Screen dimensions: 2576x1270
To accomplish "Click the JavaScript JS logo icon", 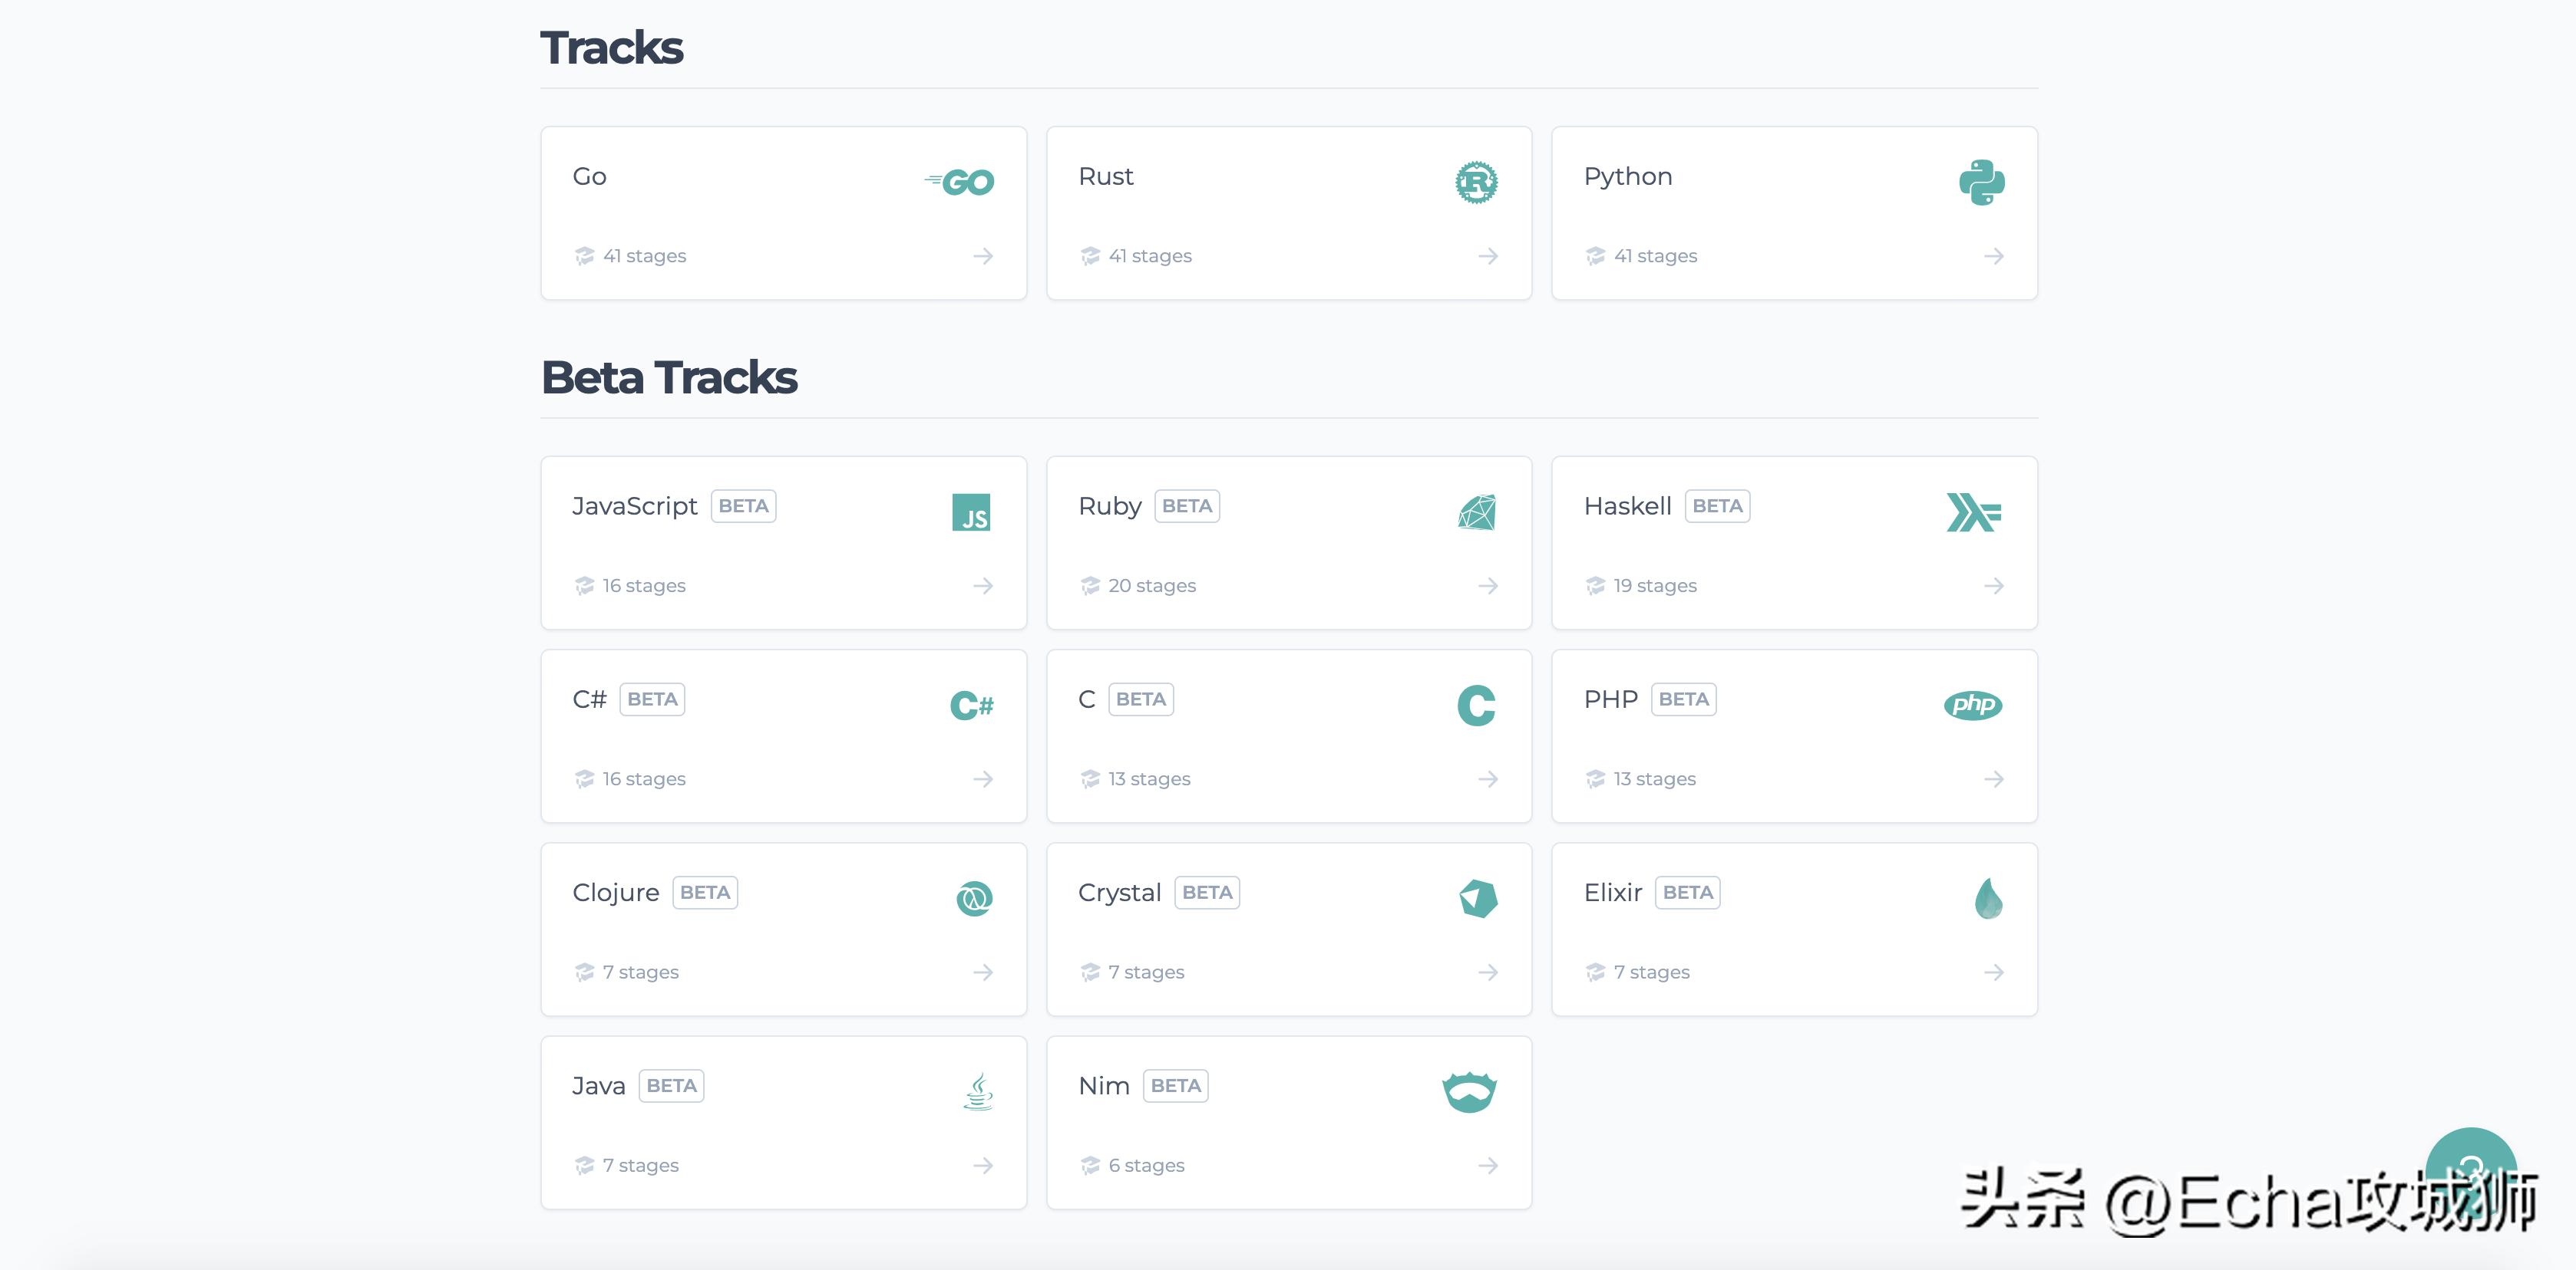I will tap(970, 512).
